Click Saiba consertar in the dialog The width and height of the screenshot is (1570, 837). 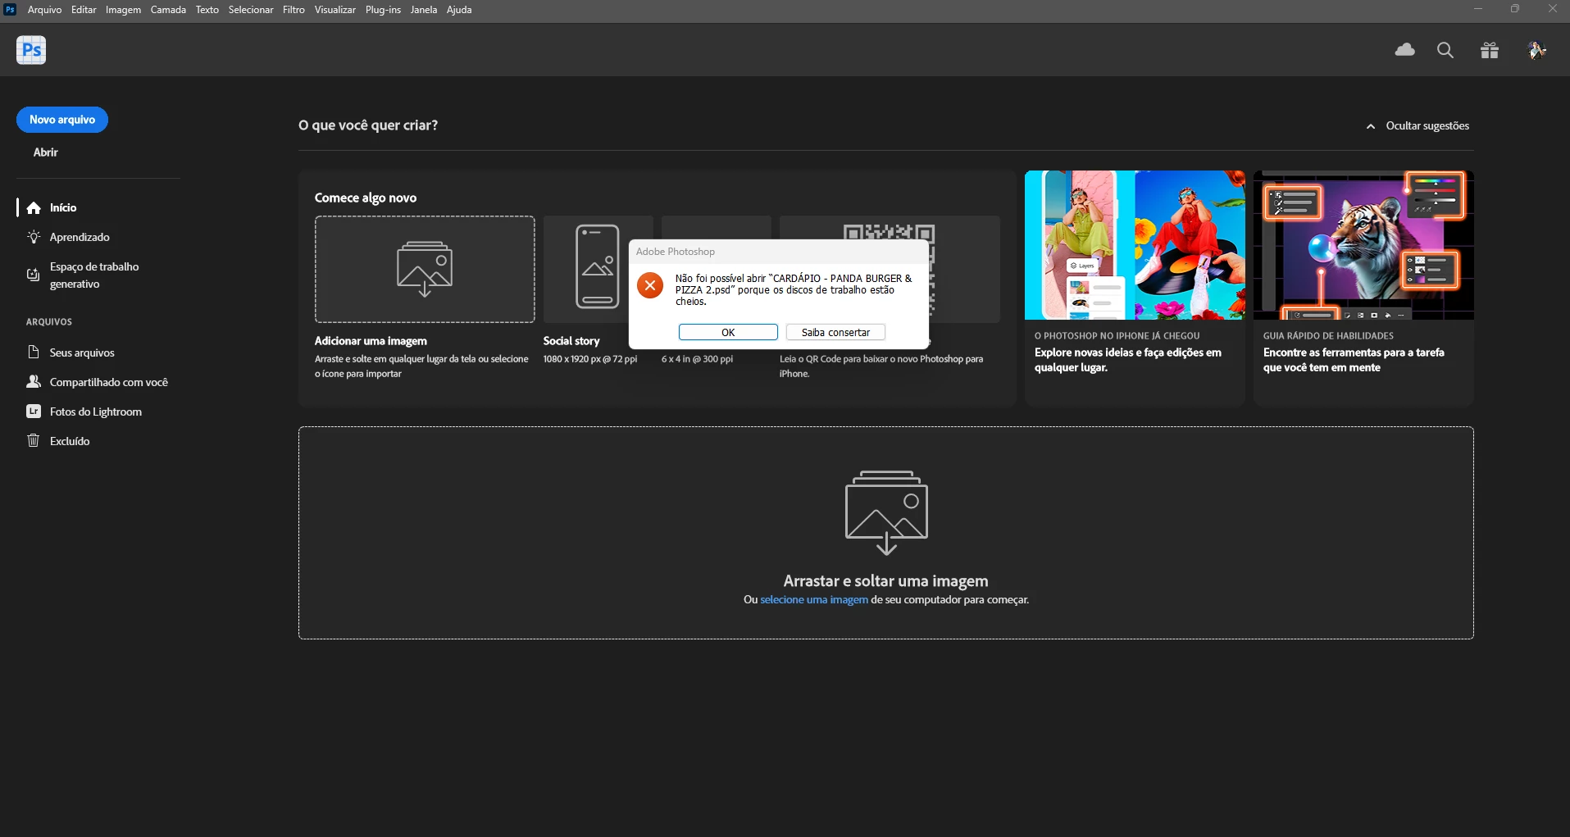coord(835,332)
